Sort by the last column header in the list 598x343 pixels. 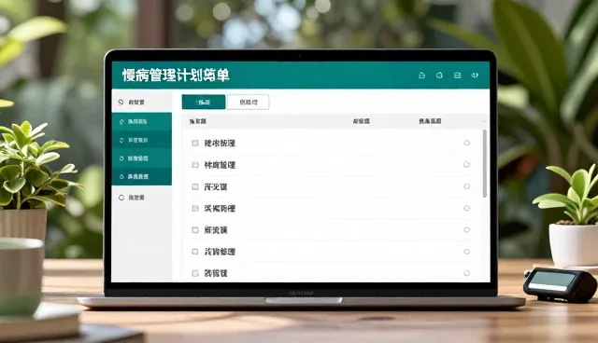pyautogui.click(x=430, y=121)
